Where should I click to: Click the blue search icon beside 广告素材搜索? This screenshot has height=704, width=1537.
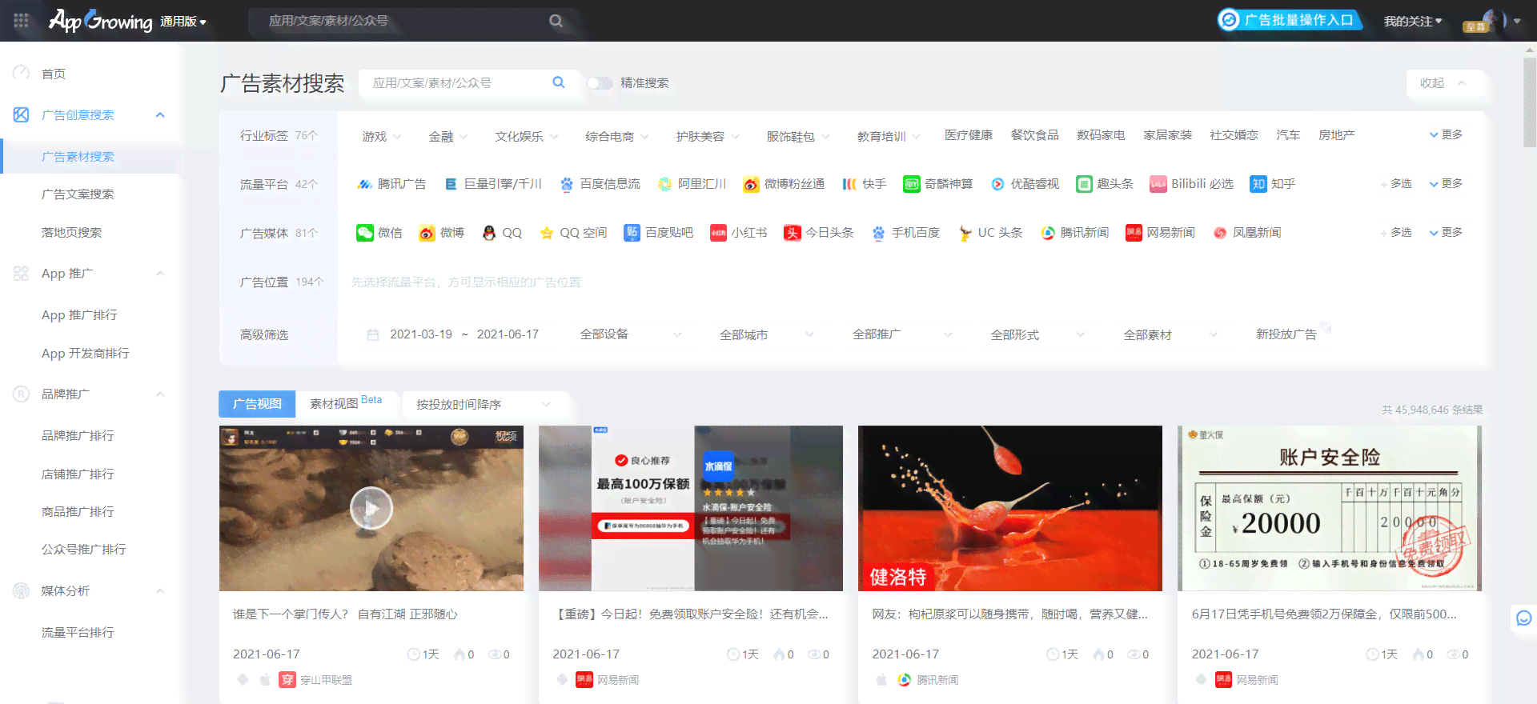559,82
